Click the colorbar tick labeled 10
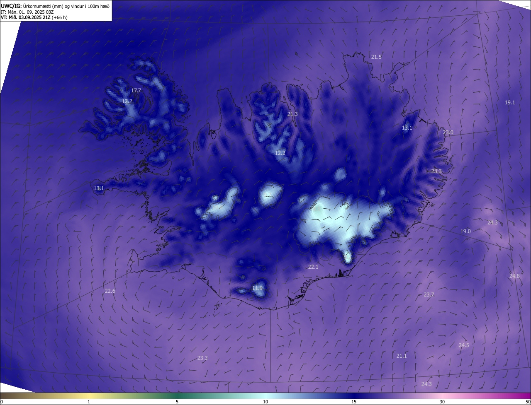 265,402
